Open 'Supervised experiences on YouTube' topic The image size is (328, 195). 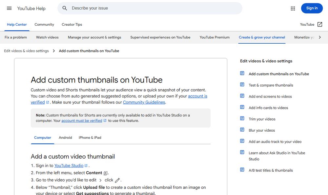[x=160, y=37]
